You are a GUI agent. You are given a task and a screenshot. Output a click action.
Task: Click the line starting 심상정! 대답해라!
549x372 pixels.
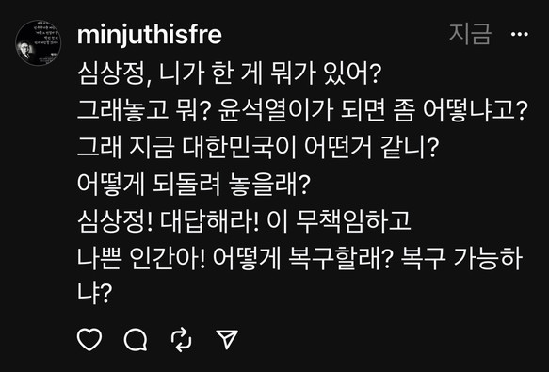tap(244, 221)
